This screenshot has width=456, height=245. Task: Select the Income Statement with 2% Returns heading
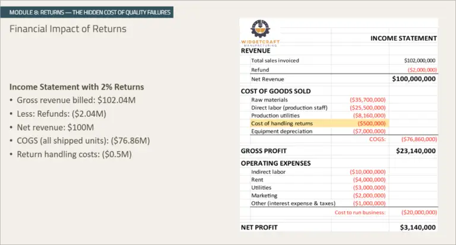pyautogui.click(x=77, y=87)
